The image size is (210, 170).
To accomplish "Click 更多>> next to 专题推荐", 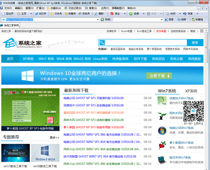I will point(54,138).
